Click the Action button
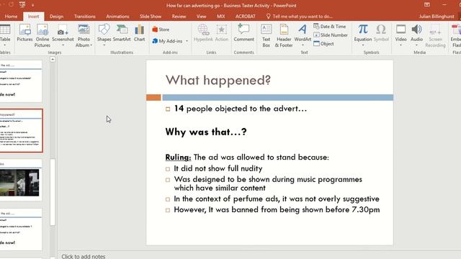Screen dimensions: 461x259 pyautogui.click(x=222, y=33)
